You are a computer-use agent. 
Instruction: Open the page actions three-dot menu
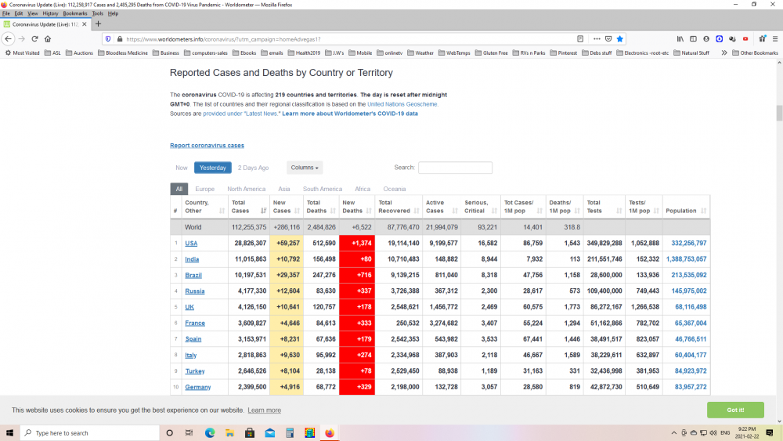point(597,39)
